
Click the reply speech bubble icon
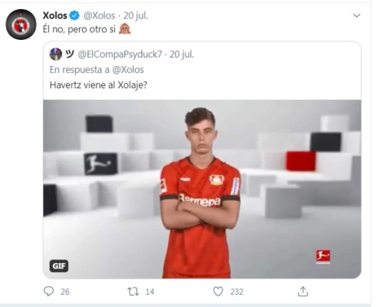coord(48,291)
